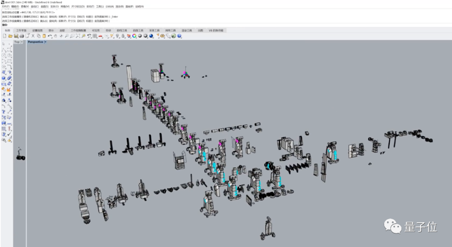Click the Explode tool with orange burst
452x247 pixels.
click(x=9, y=89)
